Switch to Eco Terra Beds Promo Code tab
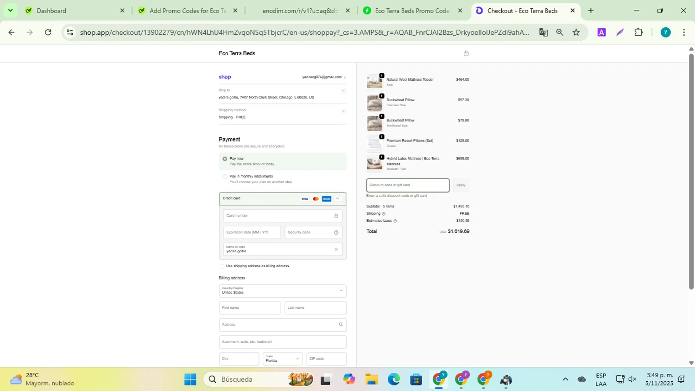This screenshot has height=391, width=695. tap(412, 10)
